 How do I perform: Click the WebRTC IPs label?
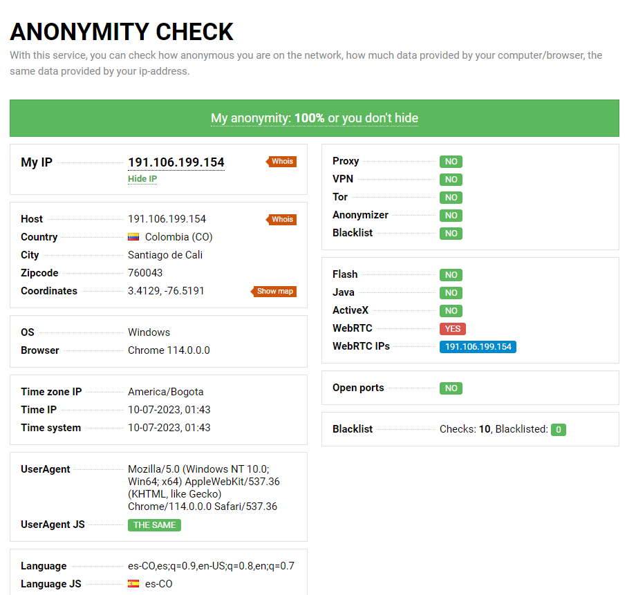click(x=361, y=346)
